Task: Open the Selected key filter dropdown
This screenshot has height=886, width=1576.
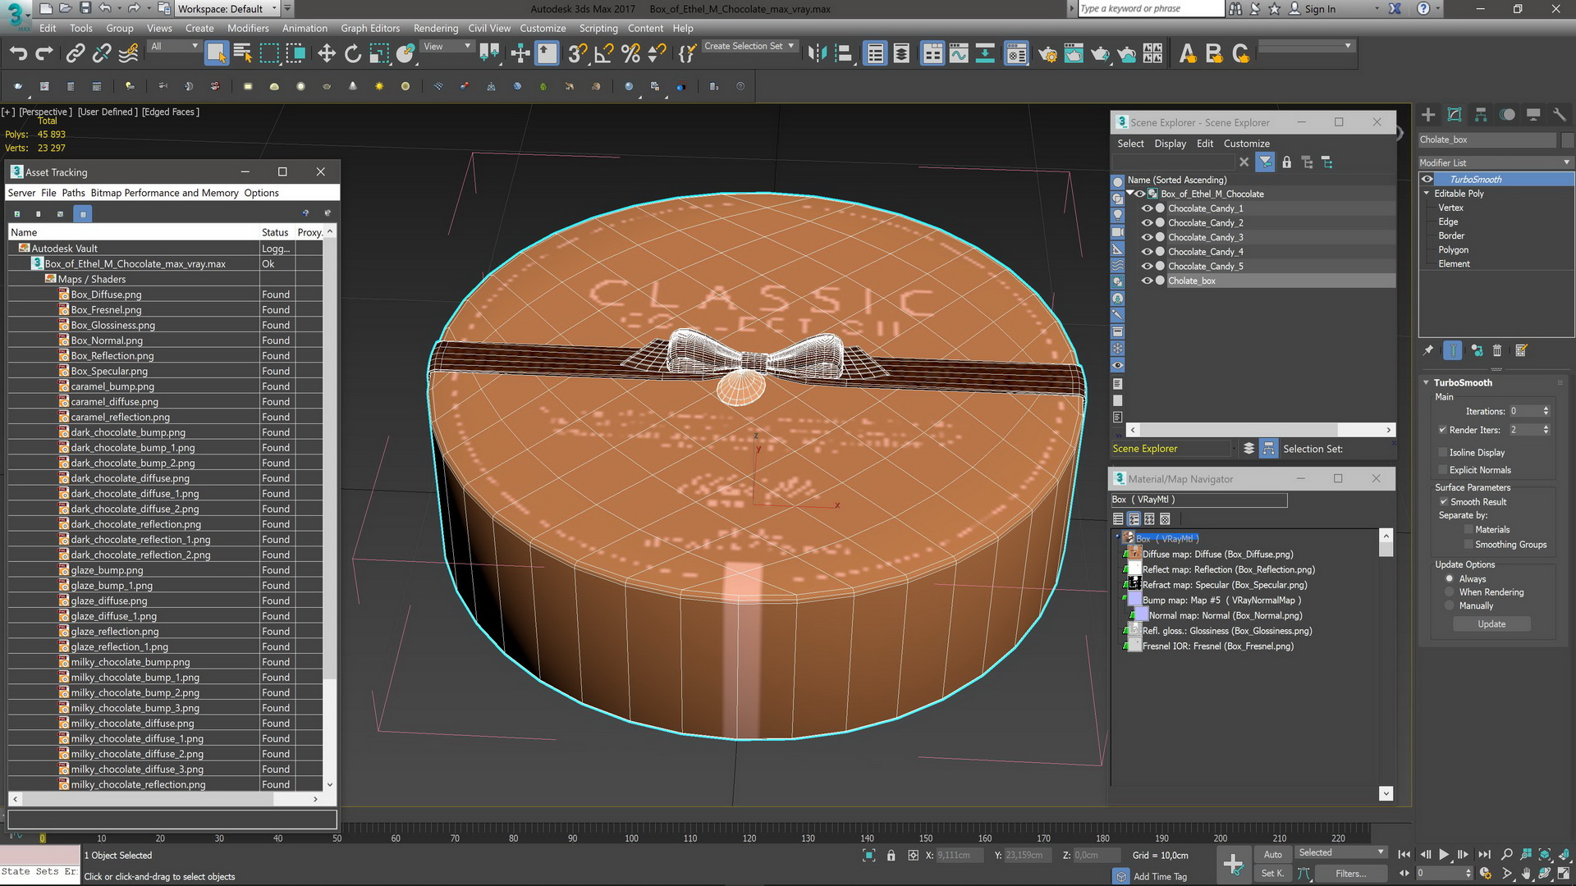Action: pyautogui.click(x=1341, y=853)
